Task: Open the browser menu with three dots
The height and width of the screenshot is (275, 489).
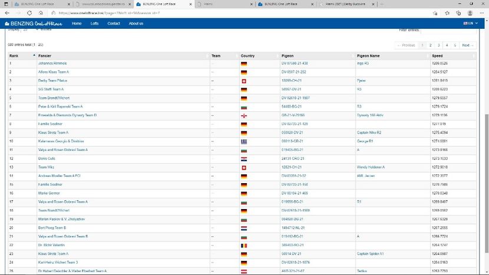Action: 482,12
